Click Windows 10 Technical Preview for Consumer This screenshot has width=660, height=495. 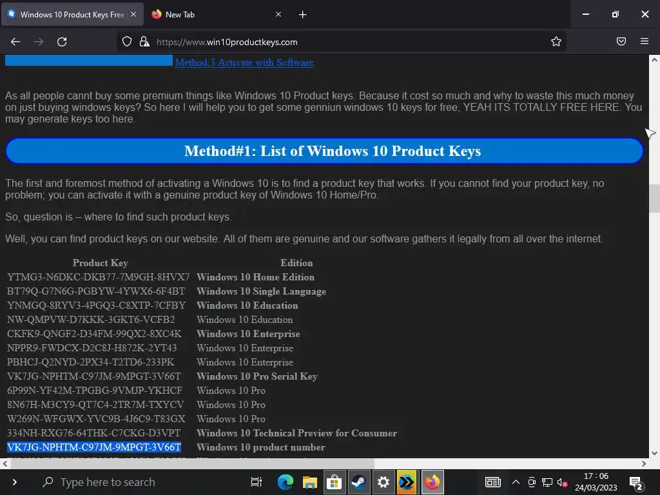[296, 433]
